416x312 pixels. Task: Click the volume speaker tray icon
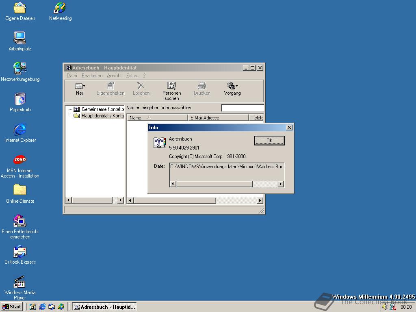tap(385, 307)
